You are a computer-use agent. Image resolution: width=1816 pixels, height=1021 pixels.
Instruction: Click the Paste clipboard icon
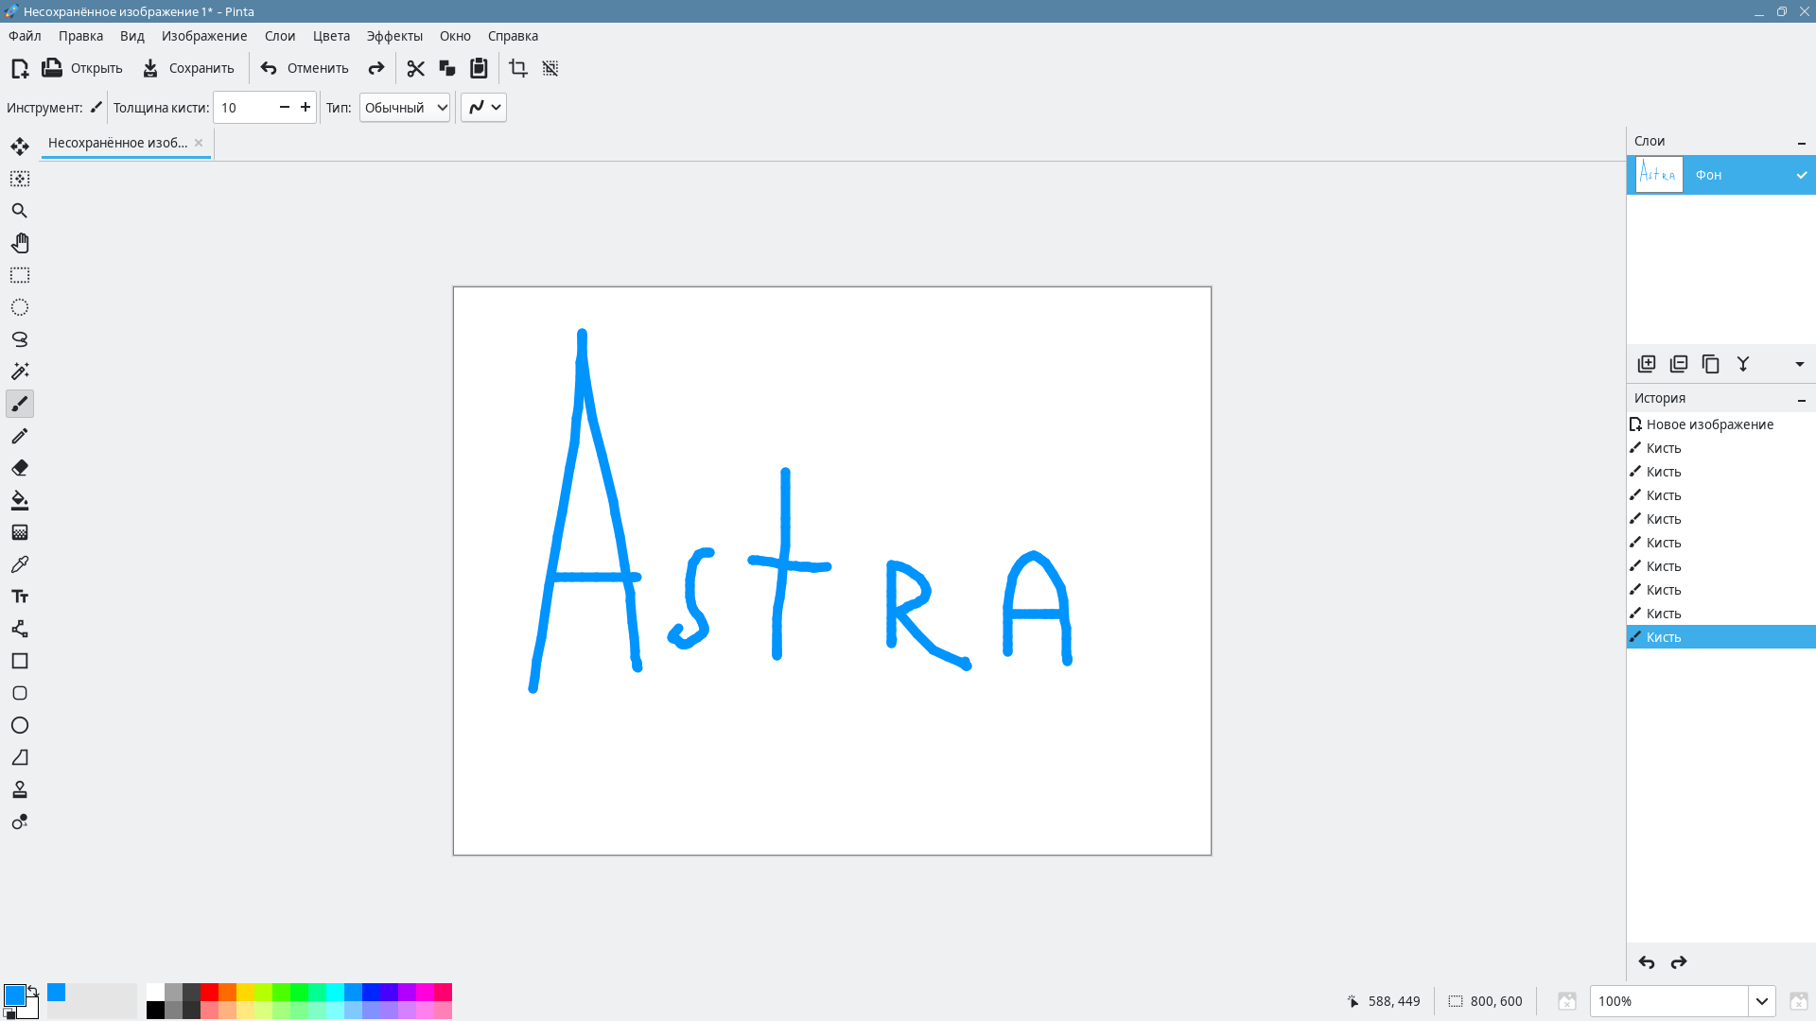(x=479, y=68)
